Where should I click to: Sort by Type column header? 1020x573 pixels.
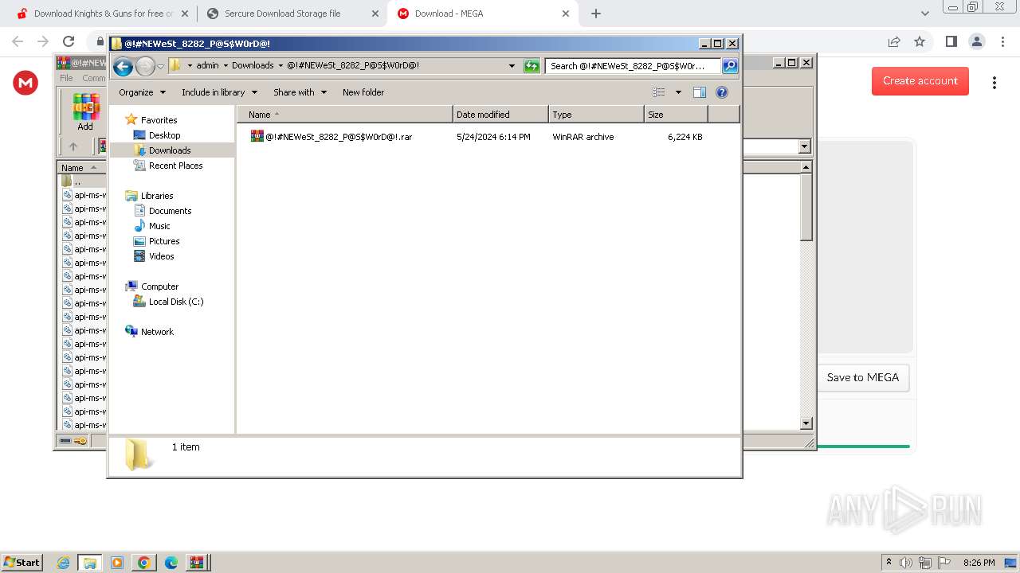point(596,115)
